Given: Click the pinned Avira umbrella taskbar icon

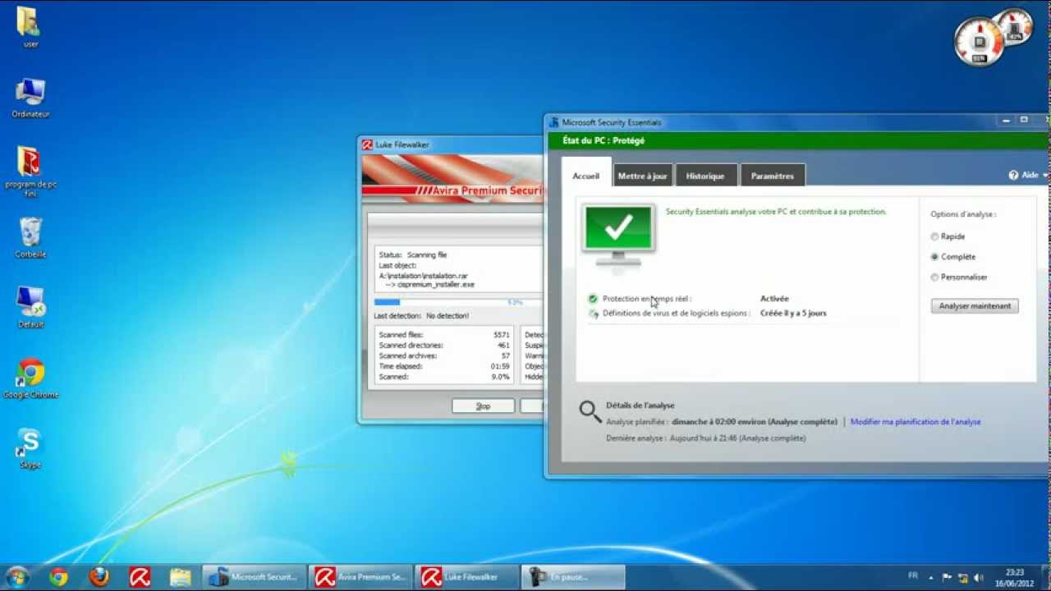Looking at the screenshot, I should pos(140,577).
